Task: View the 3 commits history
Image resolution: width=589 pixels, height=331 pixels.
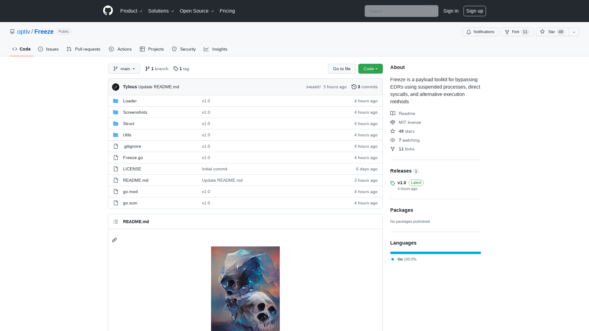Action: pyautogui.click(x=364, y=87)
